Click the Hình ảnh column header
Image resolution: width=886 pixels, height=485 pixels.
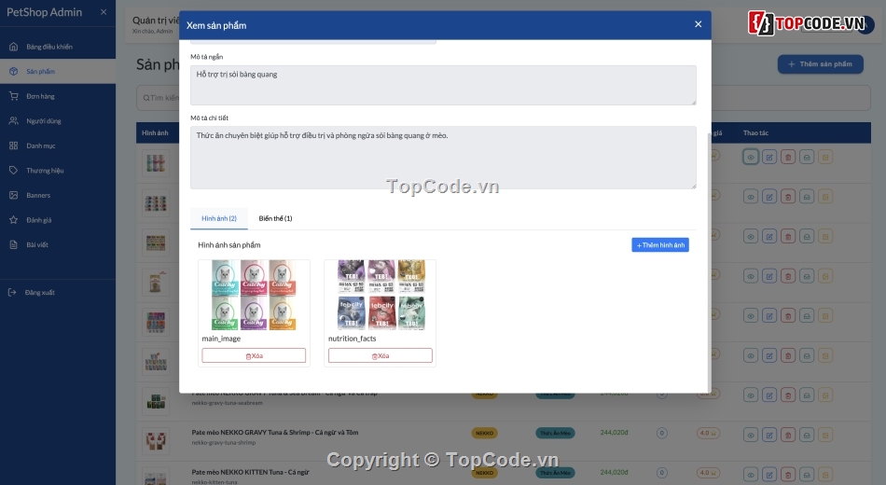click(x=155, y=132)
